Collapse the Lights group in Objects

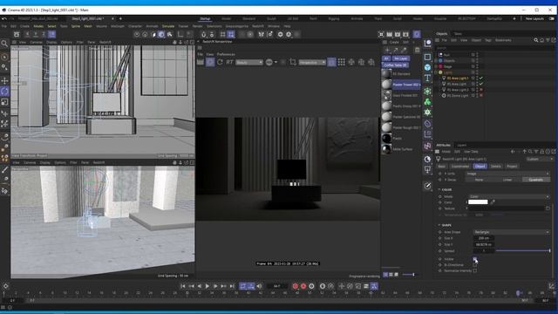point(436,72)
